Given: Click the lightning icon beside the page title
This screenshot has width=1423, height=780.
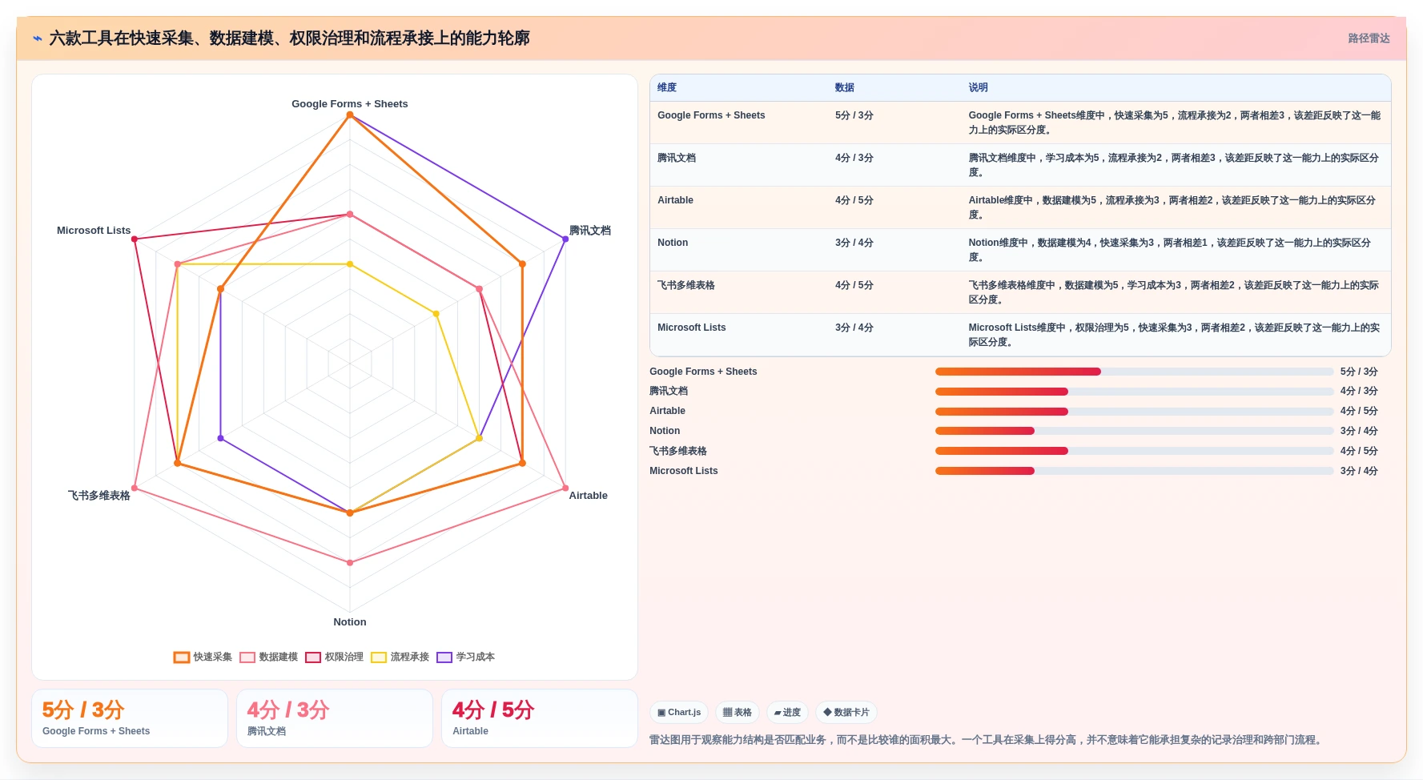Looking at the screenshot, I should [37, 38].
